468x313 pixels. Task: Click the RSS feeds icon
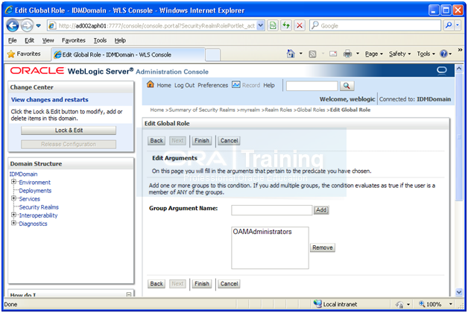[x=312, y=54]
